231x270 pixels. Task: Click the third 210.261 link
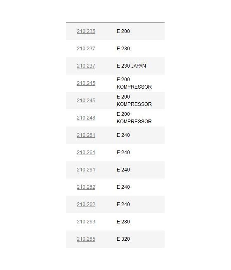click(x=86, y=170)
